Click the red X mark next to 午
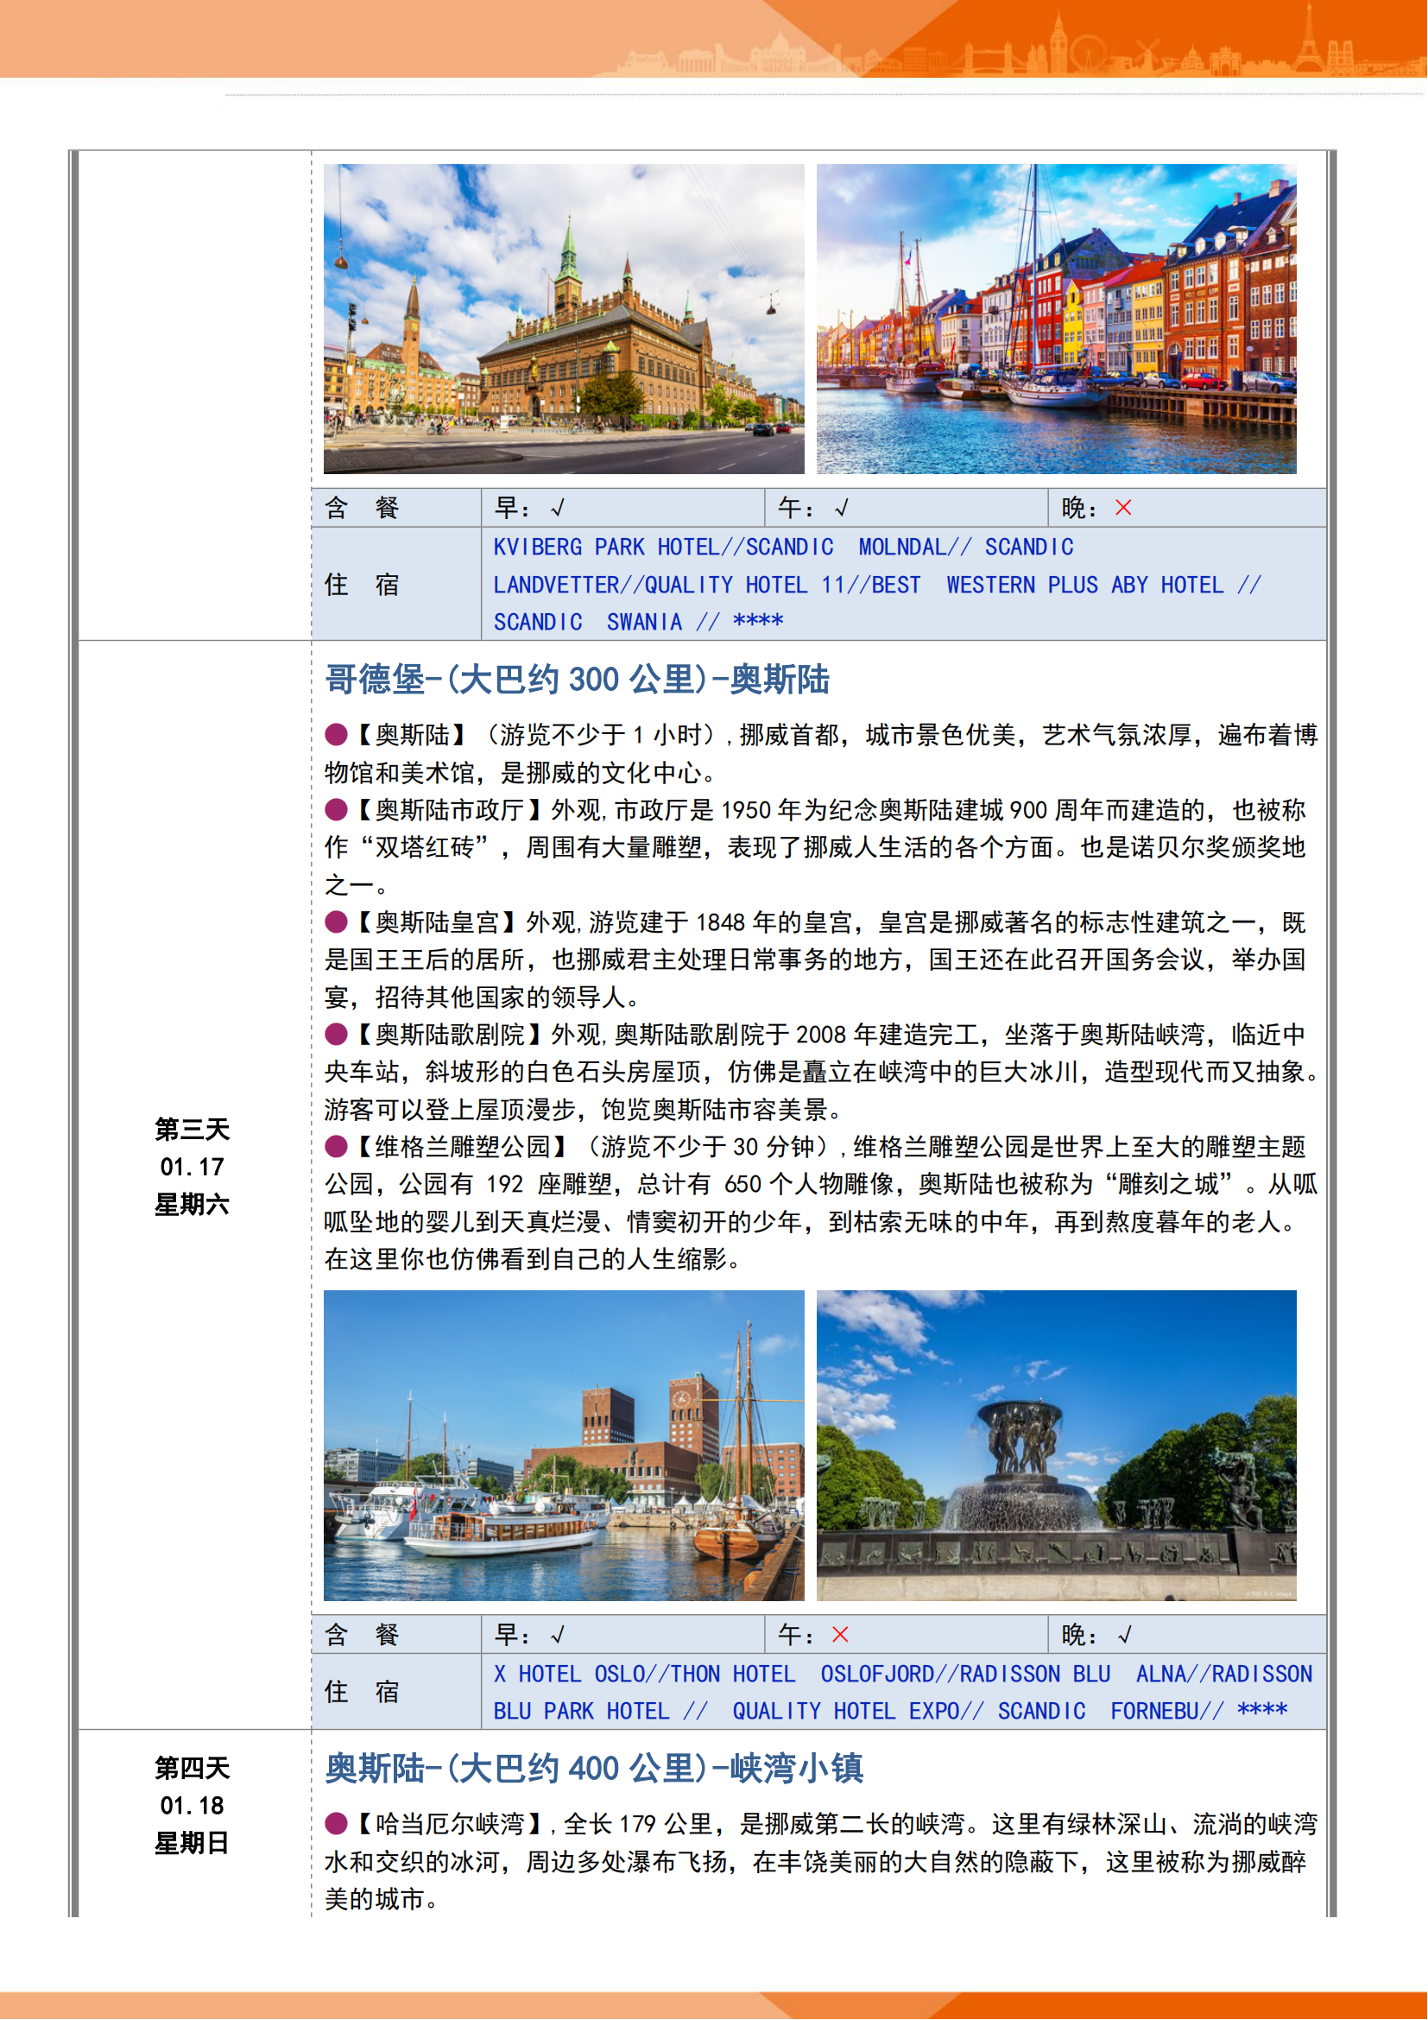1428x2020 pixels. pos(840,1635)
